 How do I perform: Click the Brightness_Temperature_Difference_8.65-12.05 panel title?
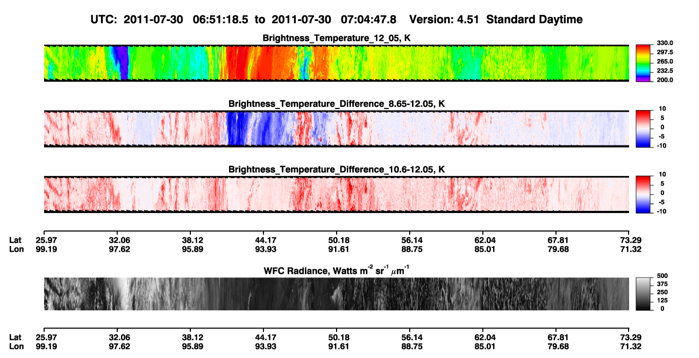click(x=337, y=104)
